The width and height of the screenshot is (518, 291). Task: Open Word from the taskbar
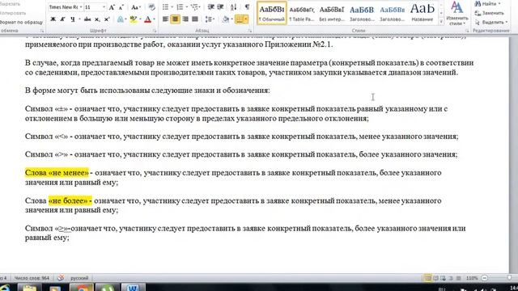point(133,288)
